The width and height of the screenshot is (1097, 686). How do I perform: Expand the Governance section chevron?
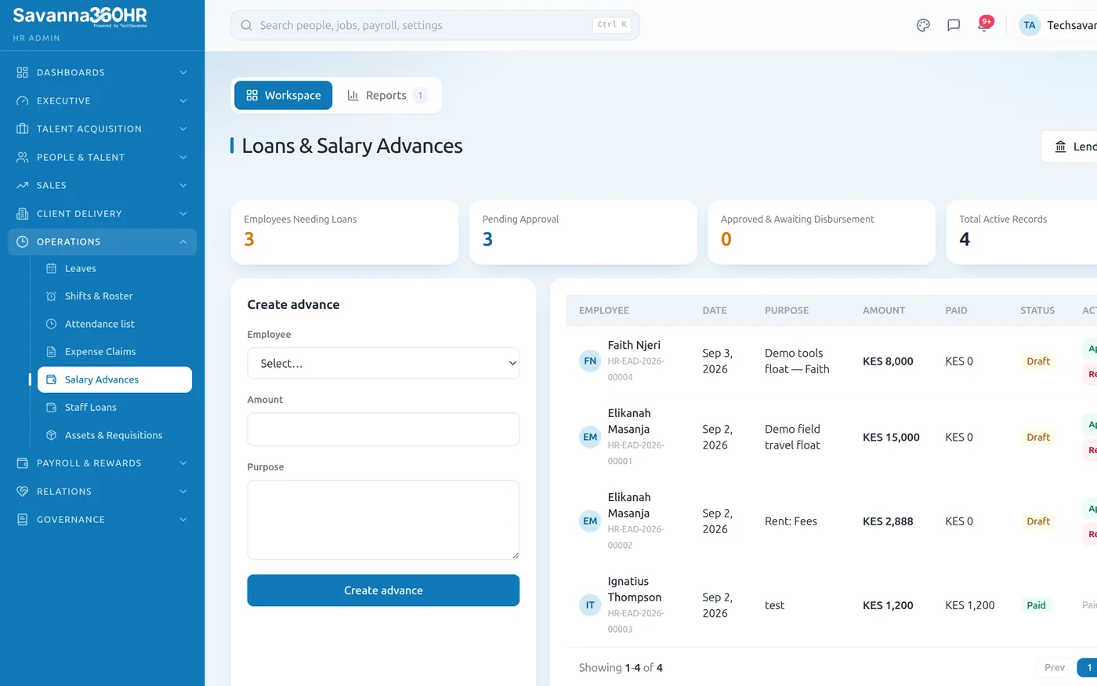(183, 519)
